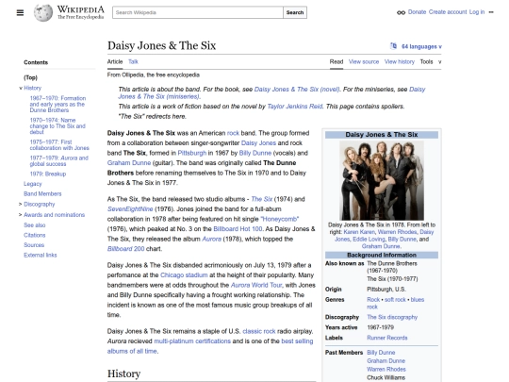Viewport: 509px width, 382px height.
Task: Switch to the Article tab
Action: (115, 61)
